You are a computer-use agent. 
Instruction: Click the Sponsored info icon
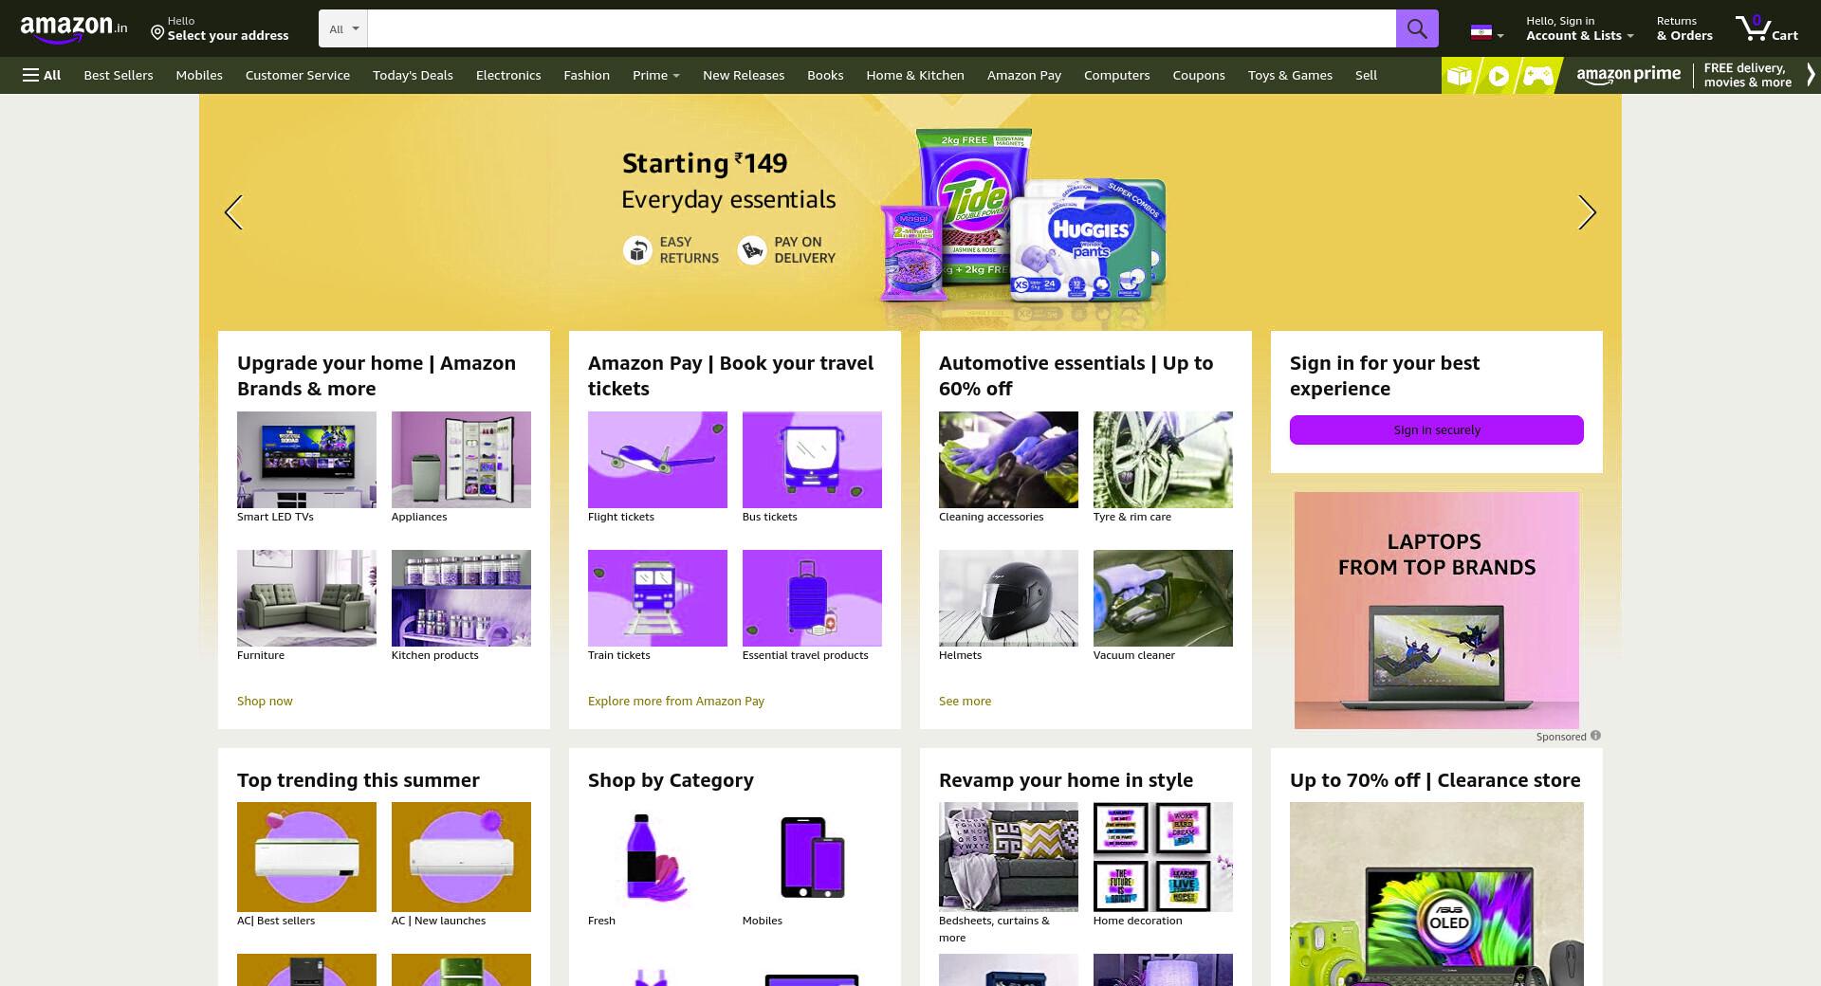pyautogui.click(x=1595, y=736)
